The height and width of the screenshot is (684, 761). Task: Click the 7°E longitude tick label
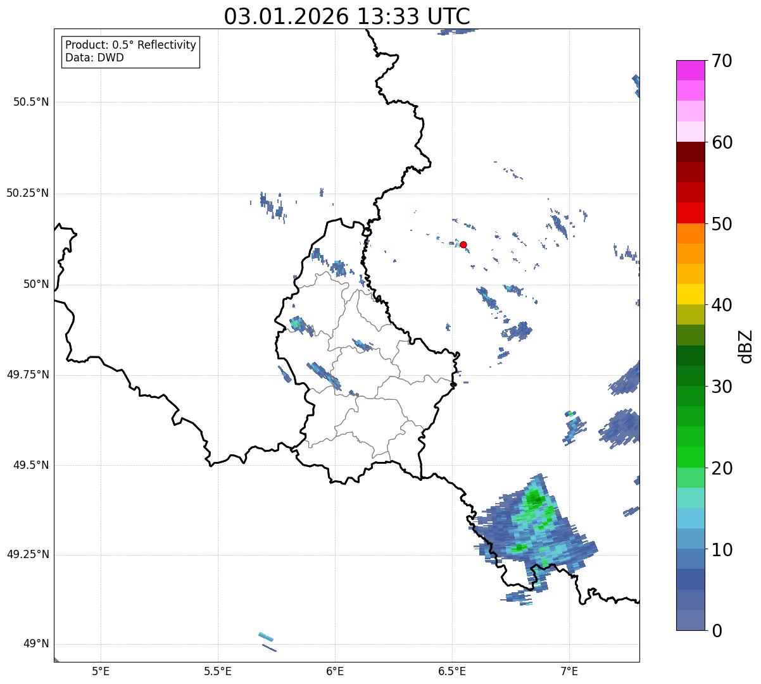(569, 671)
